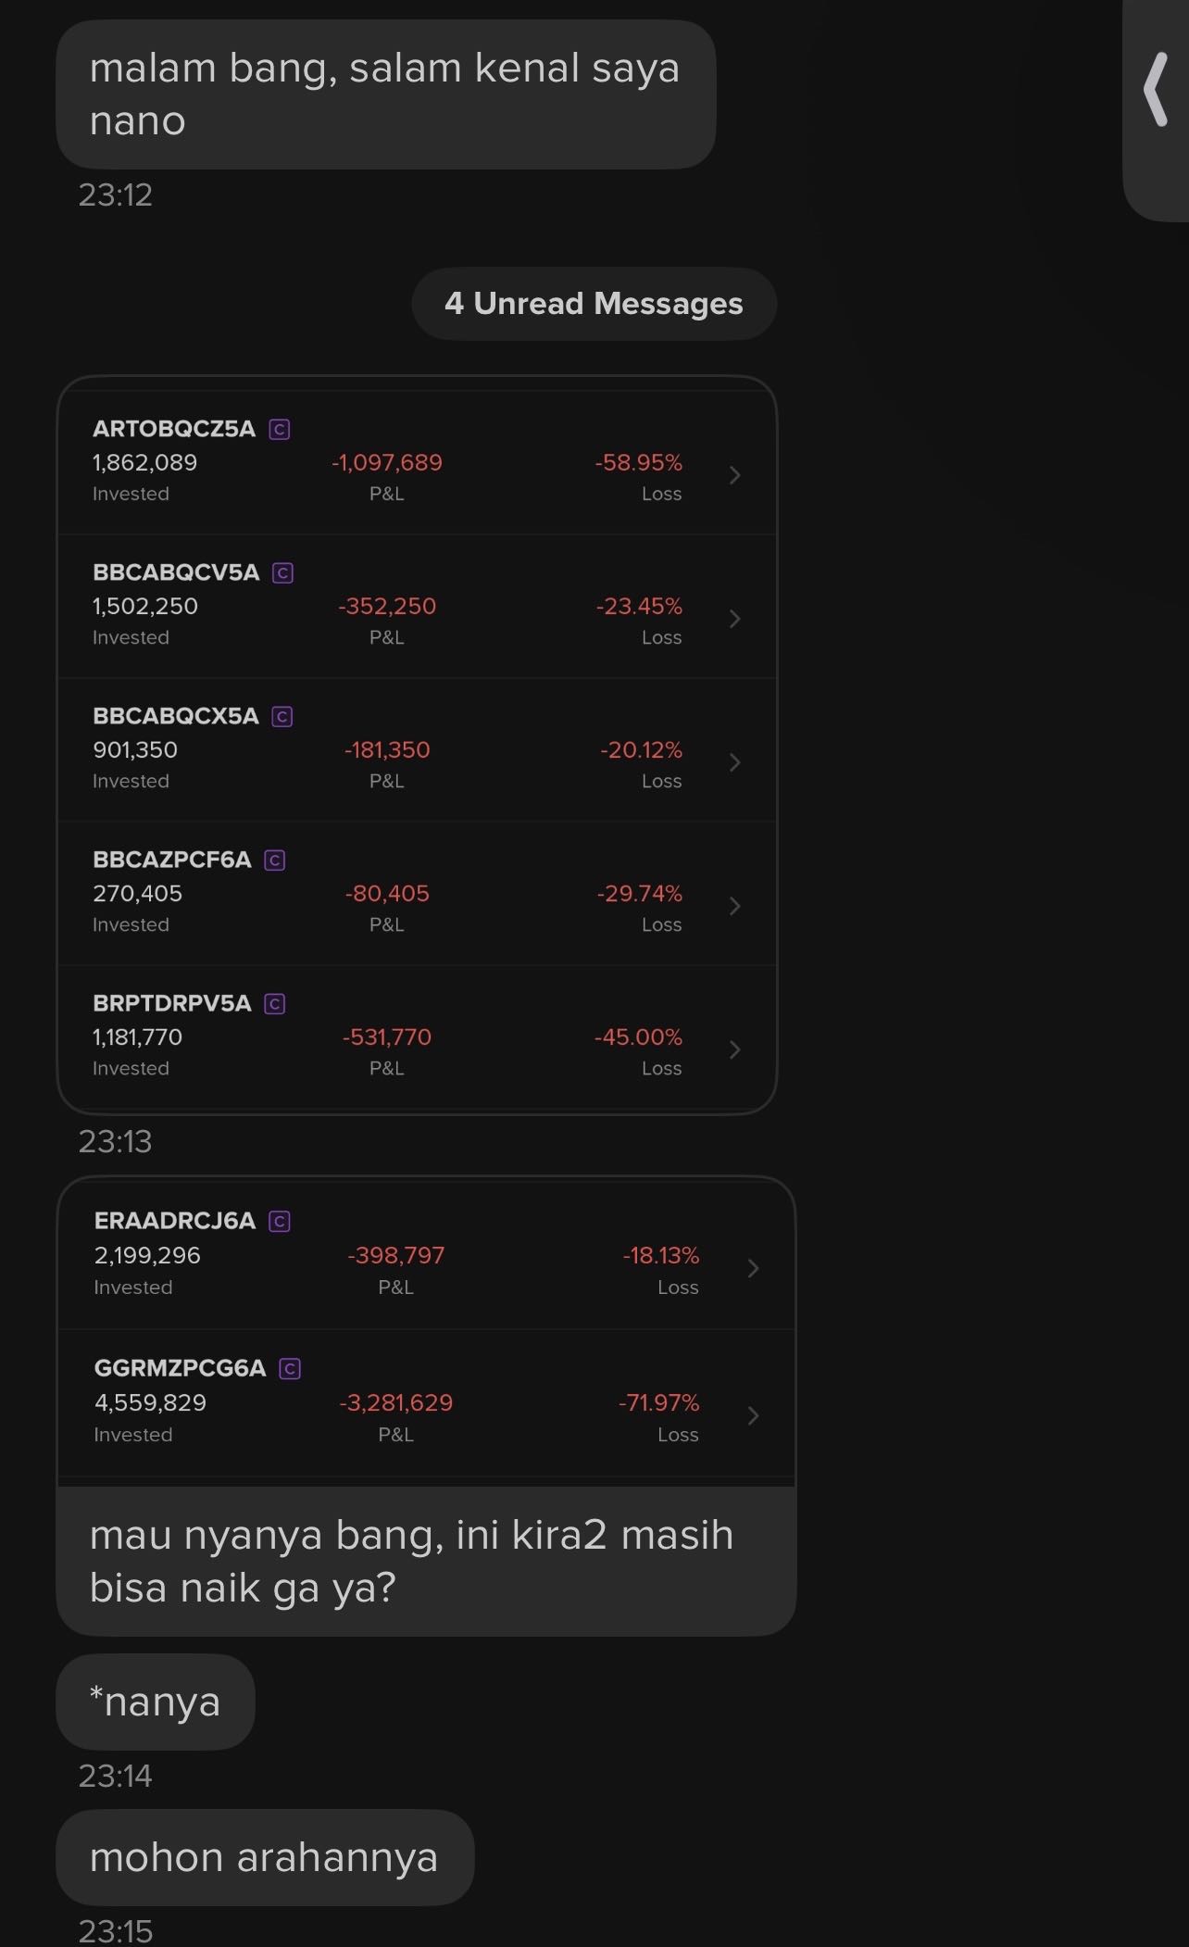
Task: Jump to 4 Unread Messages marker
Action: pyautogui.click(x=594, y=304)
